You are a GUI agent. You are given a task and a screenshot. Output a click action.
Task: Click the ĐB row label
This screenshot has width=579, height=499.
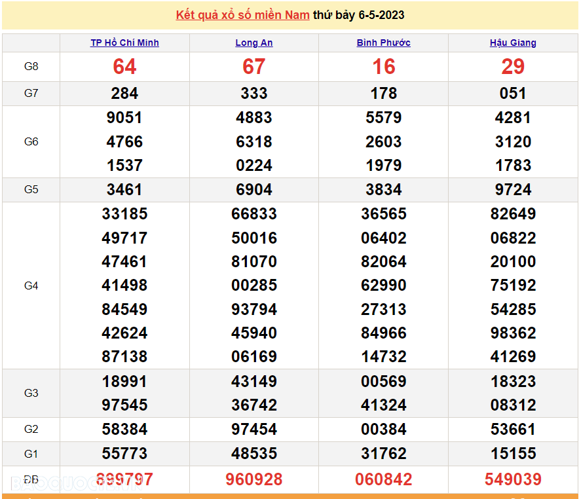[x=30, y=479]
